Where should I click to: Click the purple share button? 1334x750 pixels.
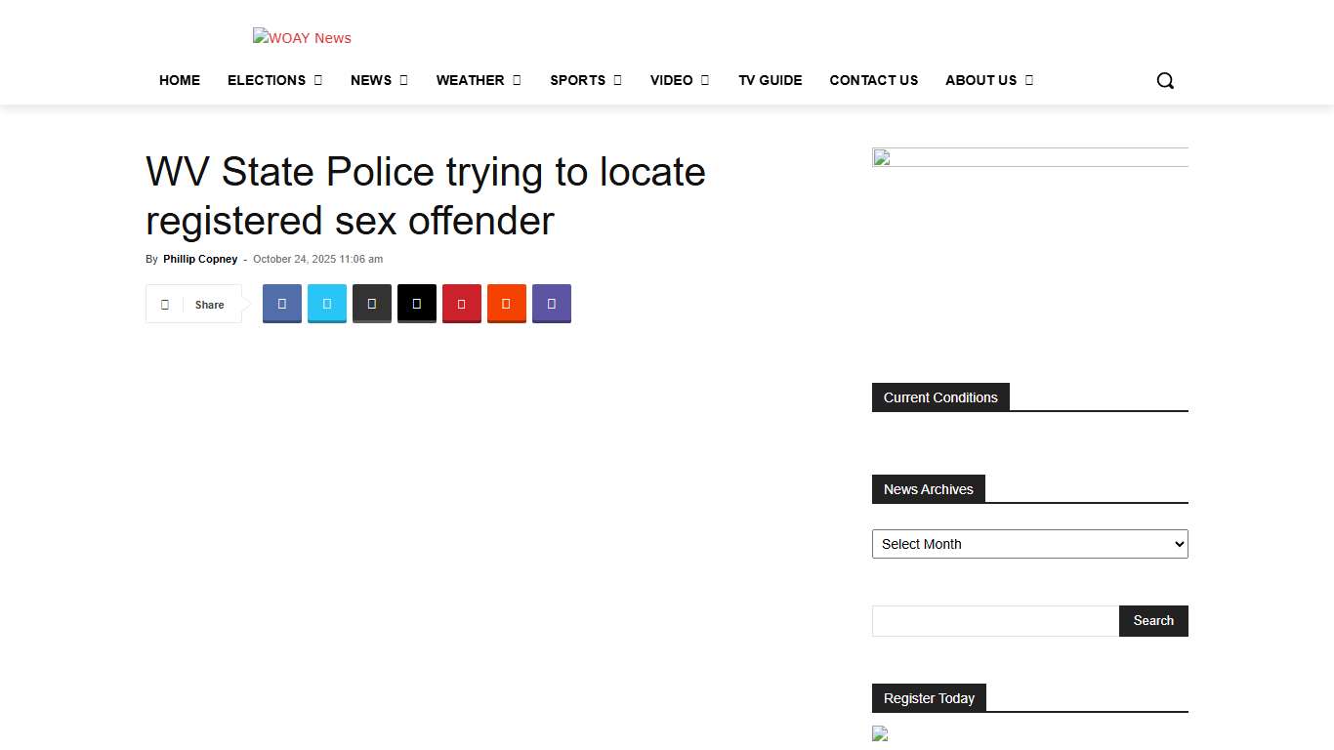pos(552,304)
